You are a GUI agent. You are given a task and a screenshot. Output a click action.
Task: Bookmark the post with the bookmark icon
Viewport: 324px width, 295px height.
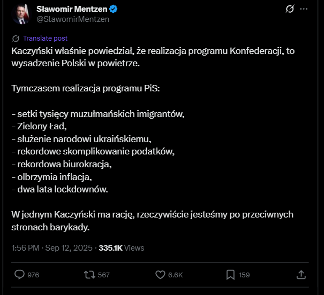[230, 275]
